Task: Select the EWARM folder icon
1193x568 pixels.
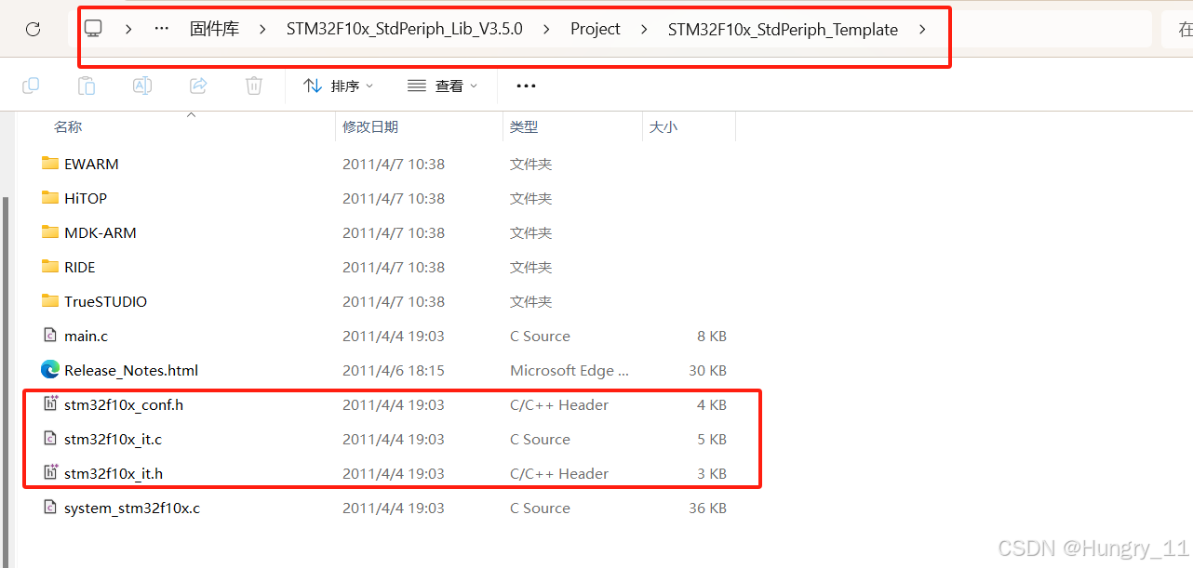Action: coord(50,164)
